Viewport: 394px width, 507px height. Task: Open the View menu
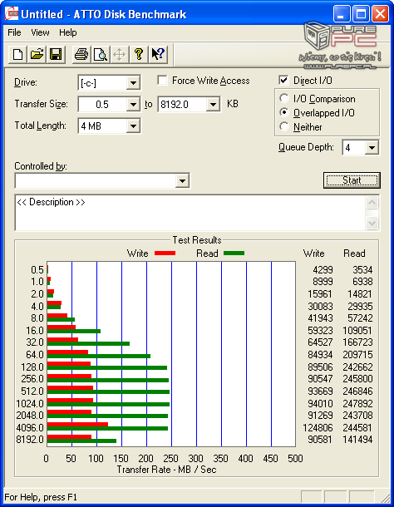coord(40,32)
